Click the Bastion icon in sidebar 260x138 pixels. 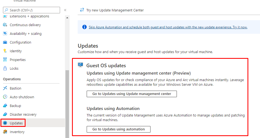[5, 88]
